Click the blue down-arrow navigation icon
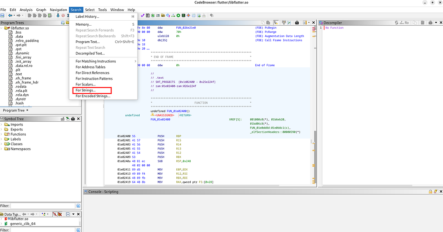Image resolution: width=443 pixels, height=232 pixels. (58, 16)
